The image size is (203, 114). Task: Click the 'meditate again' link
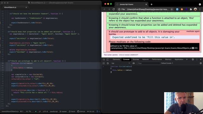pyautogui.click(x=193, y=31)
